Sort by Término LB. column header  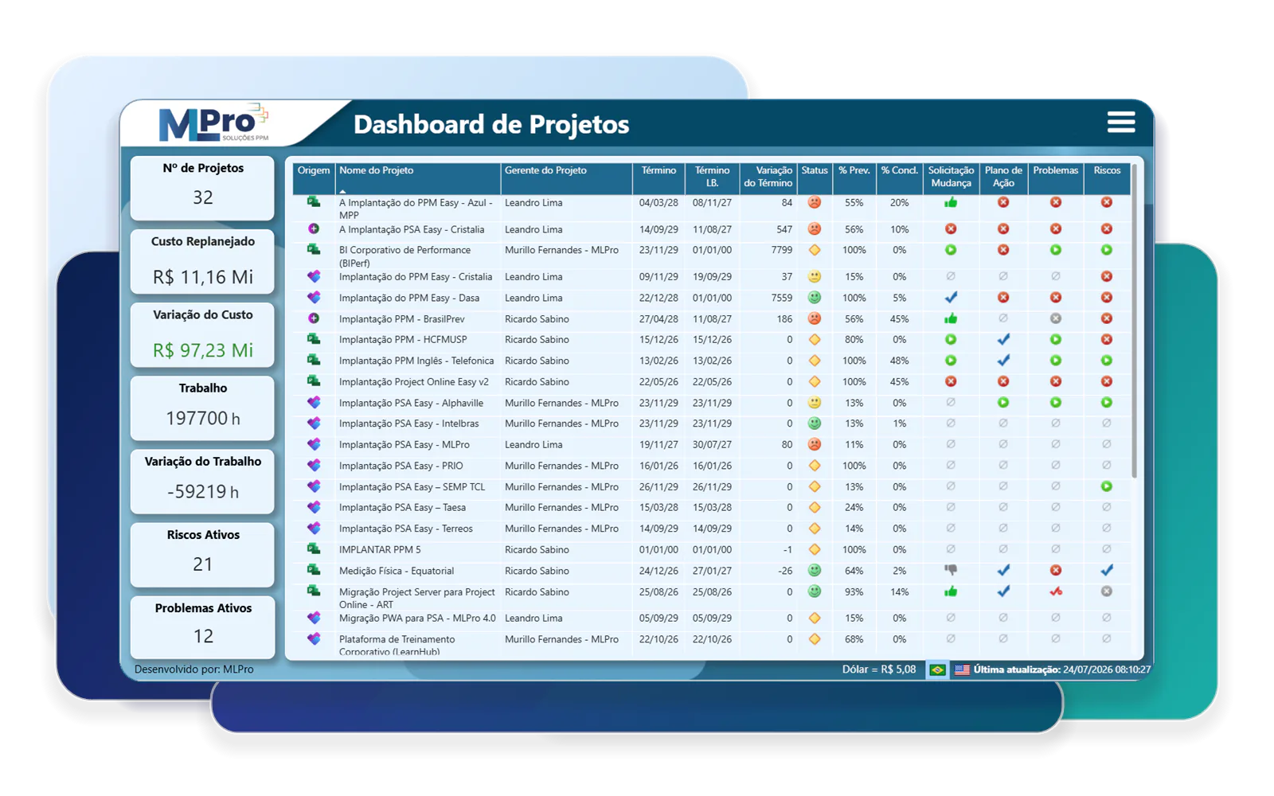point(712,178)
